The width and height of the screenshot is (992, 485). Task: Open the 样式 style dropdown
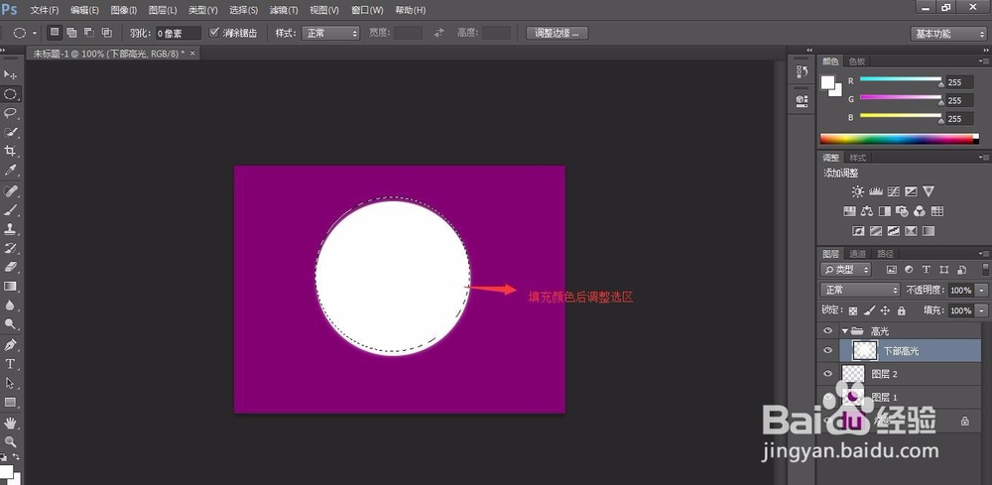(330, 33)
